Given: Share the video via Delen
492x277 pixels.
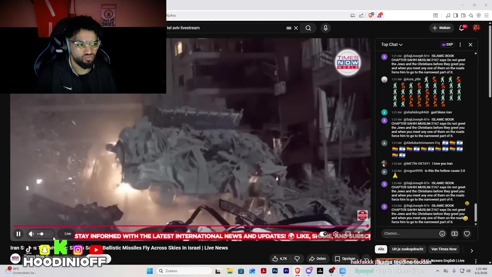Looking at the screenshot, I should tap(317, 259).
